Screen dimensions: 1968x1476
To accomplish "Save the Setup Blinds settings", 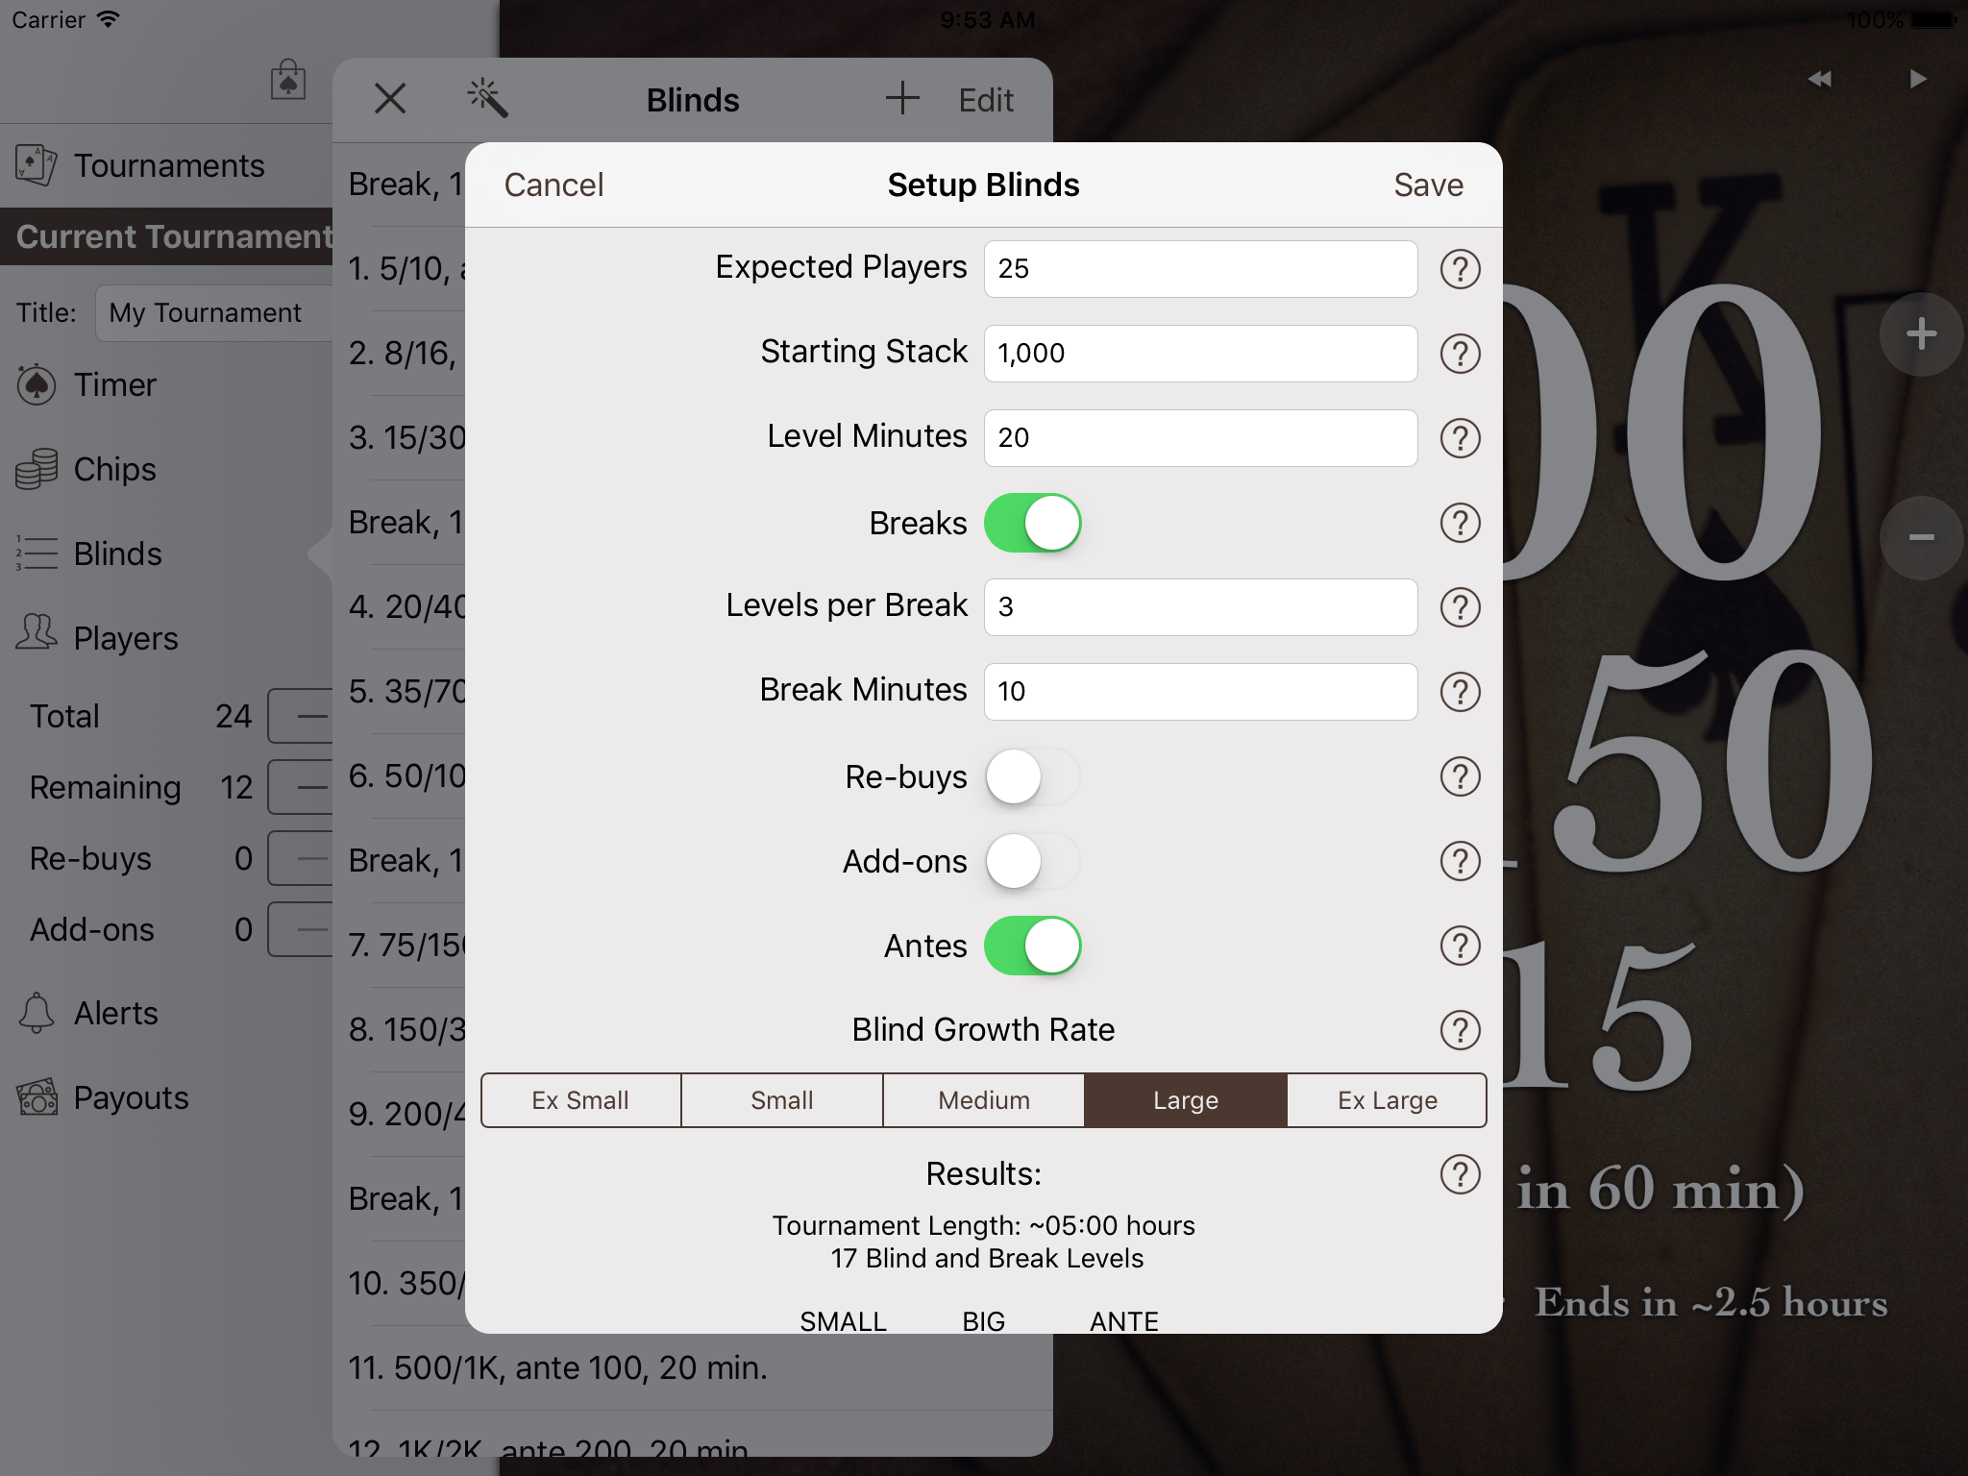I will point(1429,184).
